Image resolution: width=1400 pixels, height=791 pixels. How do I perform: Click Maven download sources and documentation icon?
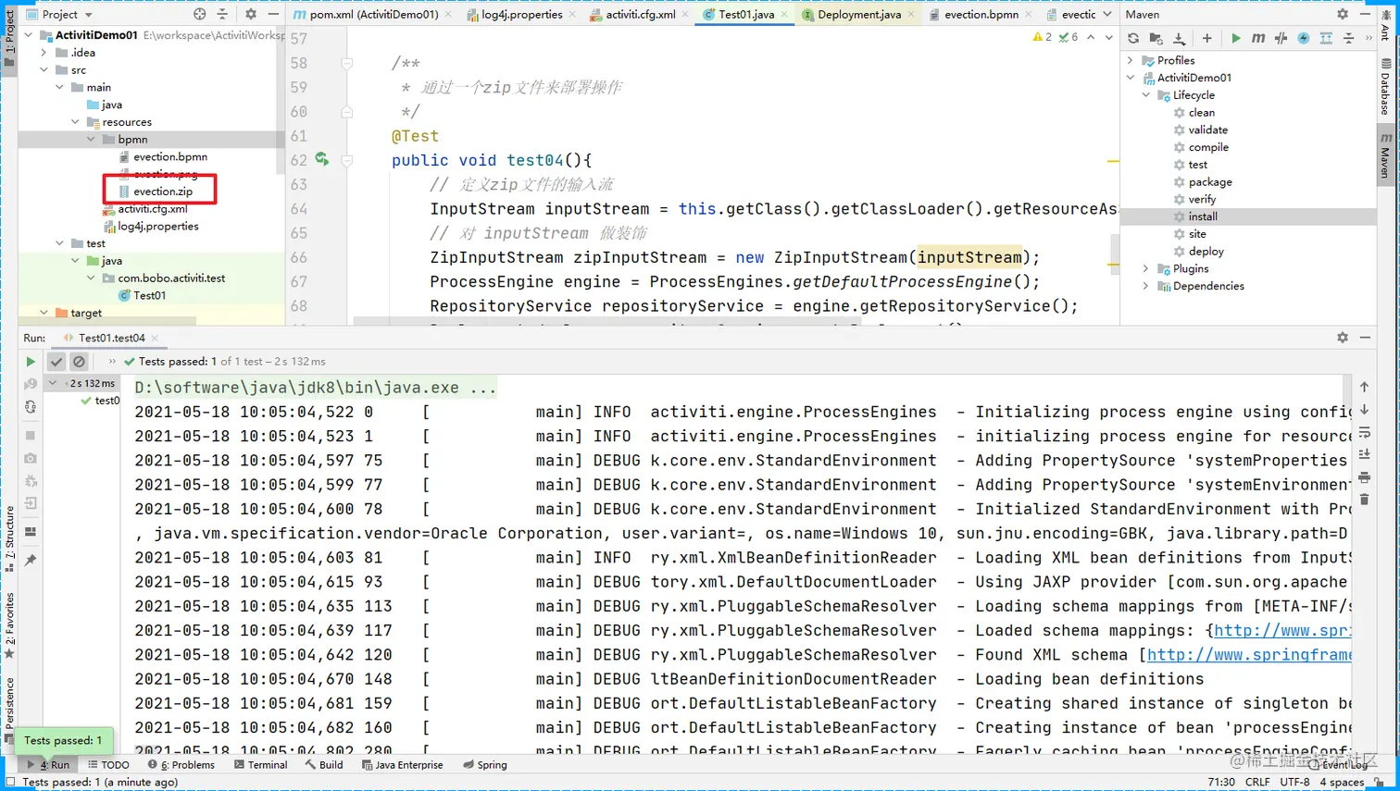[x=1179, y=38]
